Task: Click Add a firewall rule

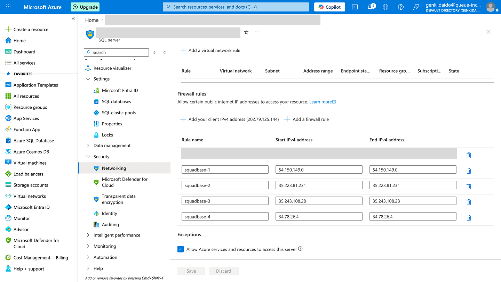Action: 307,119
